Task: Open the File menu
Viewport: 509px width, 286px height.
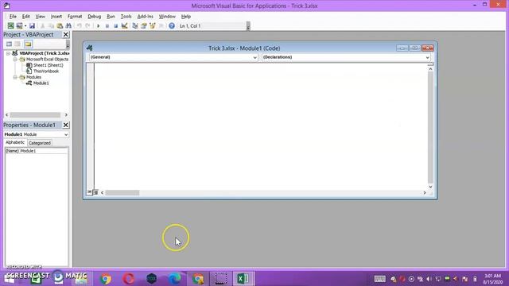Action: click(x=13, y=16)
